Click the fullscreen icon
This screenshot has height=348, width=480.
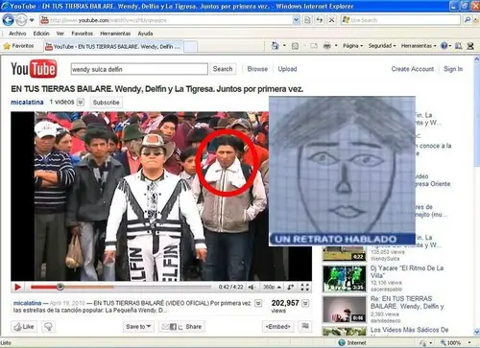[x=305, y=288]
